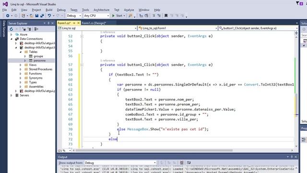Collapse the Tables folder
This screenshot has height=173, width=307.
pos(21,52)
